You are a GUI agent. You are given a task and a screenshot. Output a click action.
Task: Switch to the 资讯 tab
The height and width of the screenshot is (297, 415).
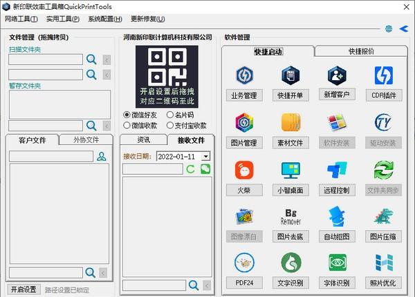pos(144,140)
